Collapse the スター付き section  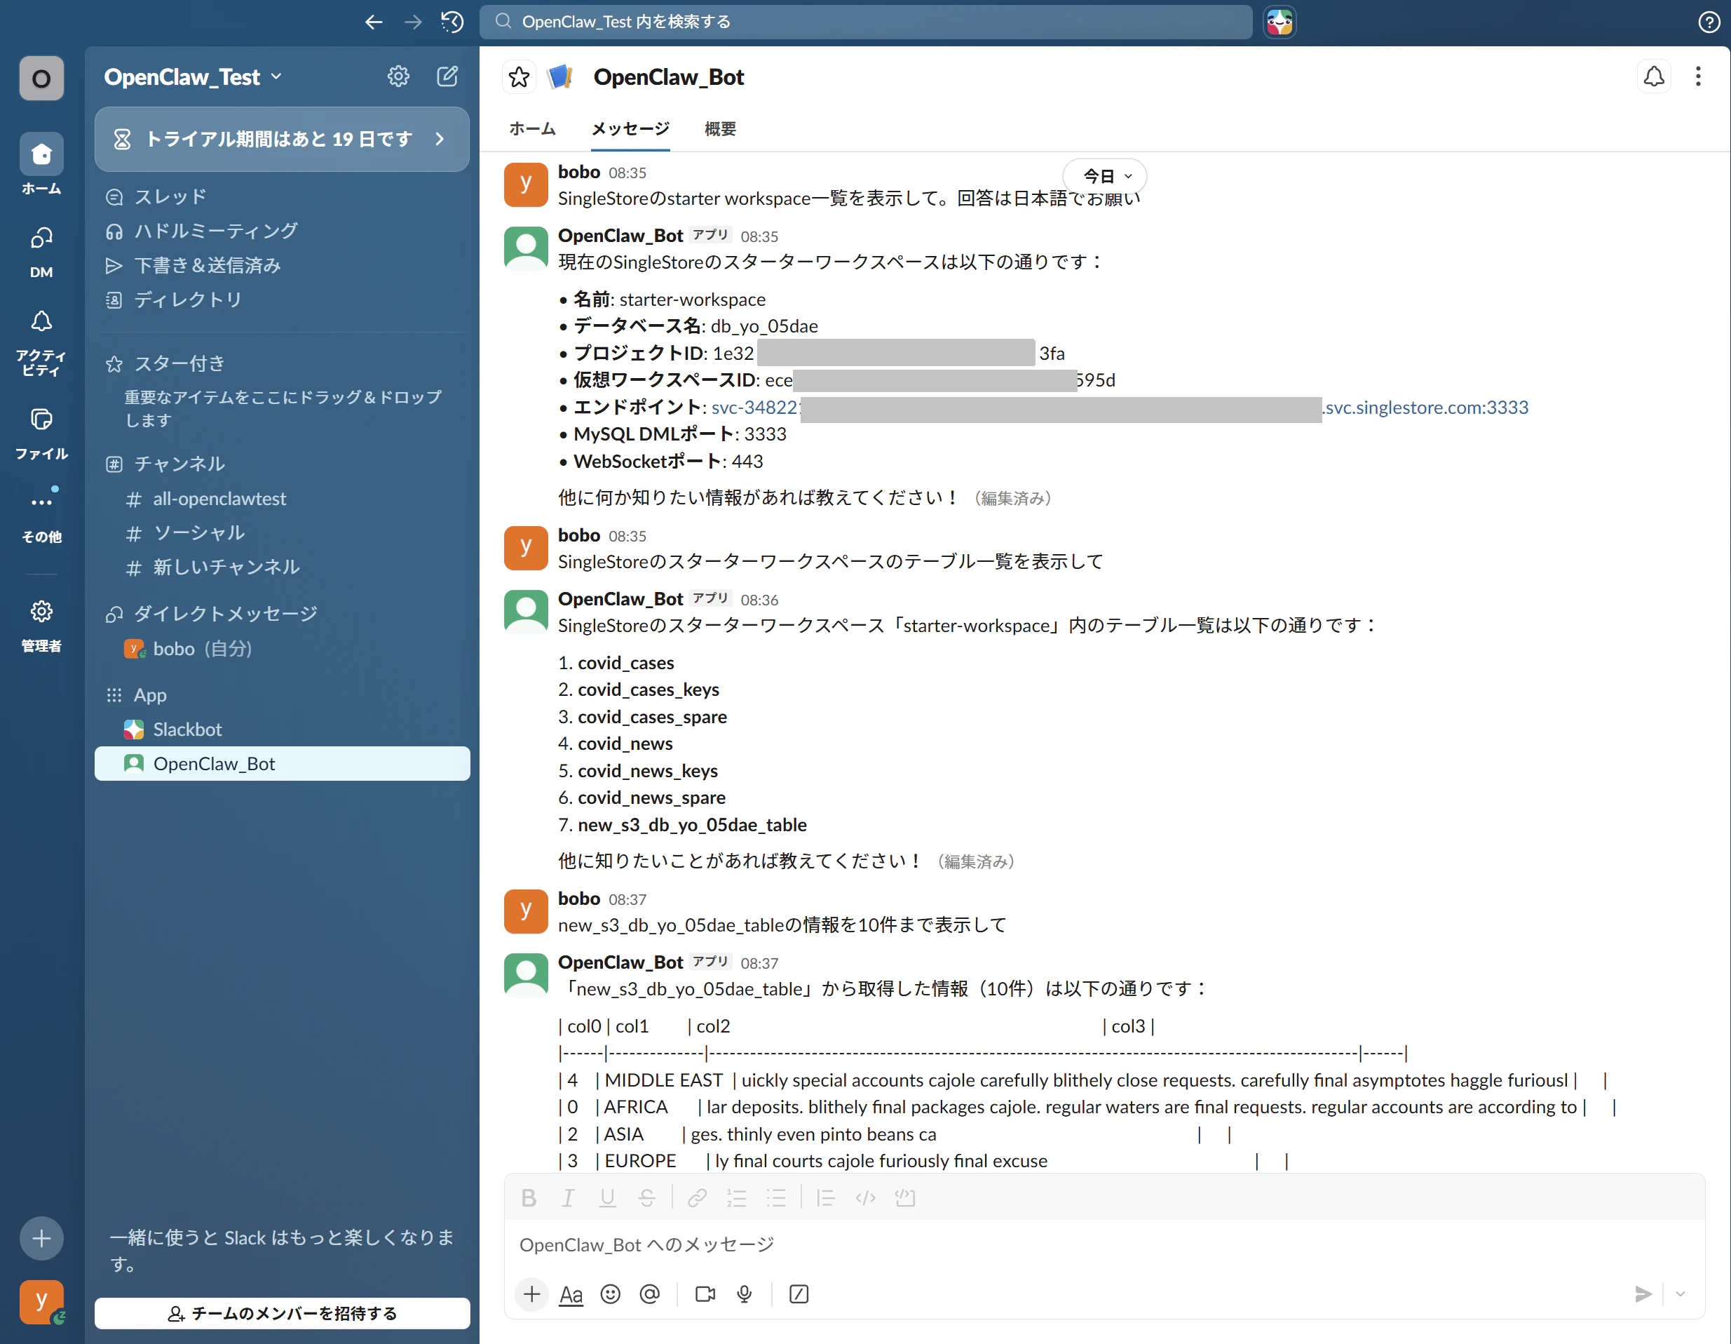click(179, 364)
